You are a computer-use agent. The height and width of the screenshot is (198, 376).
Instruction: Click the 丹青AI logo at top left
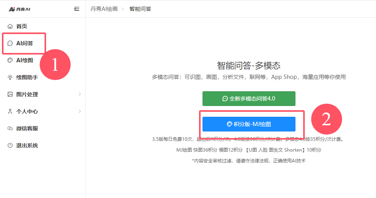[19, 9]
